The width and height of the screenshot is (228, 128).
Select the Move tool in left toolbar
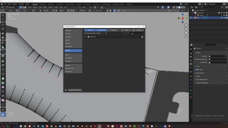pyautogui.click(x=3, y=25)
